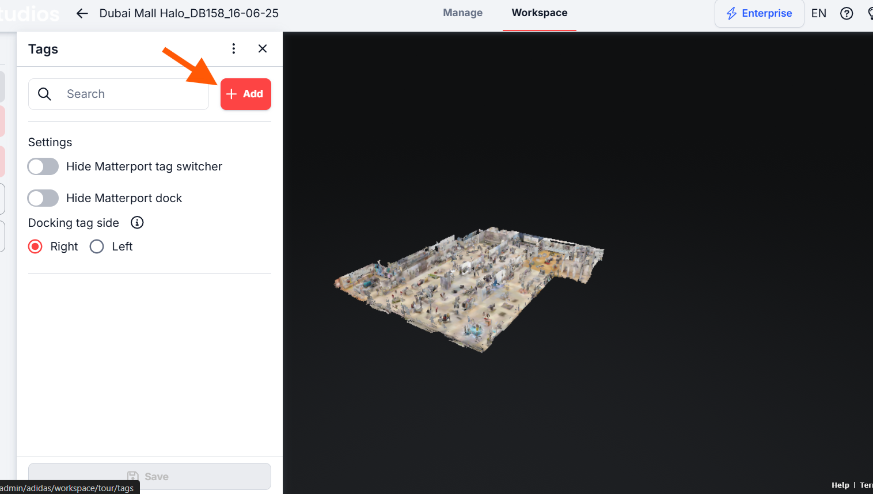Click the back arrow beside the tour title
Viewport: 873px width, 494px height.
pos(82,13)
